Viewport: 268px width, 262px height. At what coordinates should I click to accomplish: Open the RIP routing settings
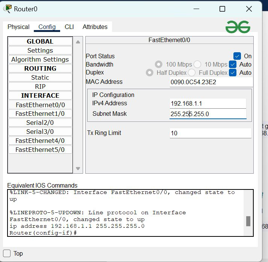(40, 86)
